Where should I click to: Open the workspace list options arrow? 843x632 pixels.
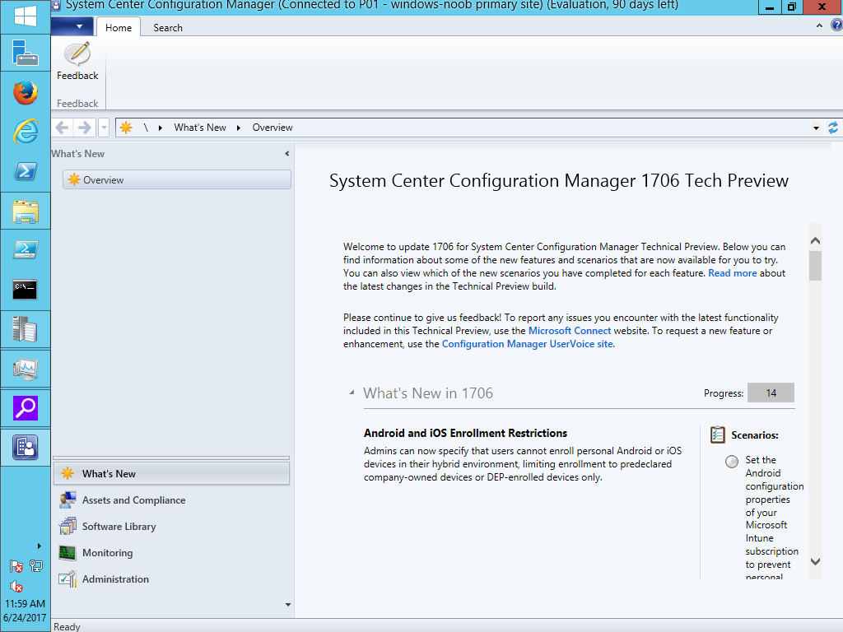click(x=288, y=605)
